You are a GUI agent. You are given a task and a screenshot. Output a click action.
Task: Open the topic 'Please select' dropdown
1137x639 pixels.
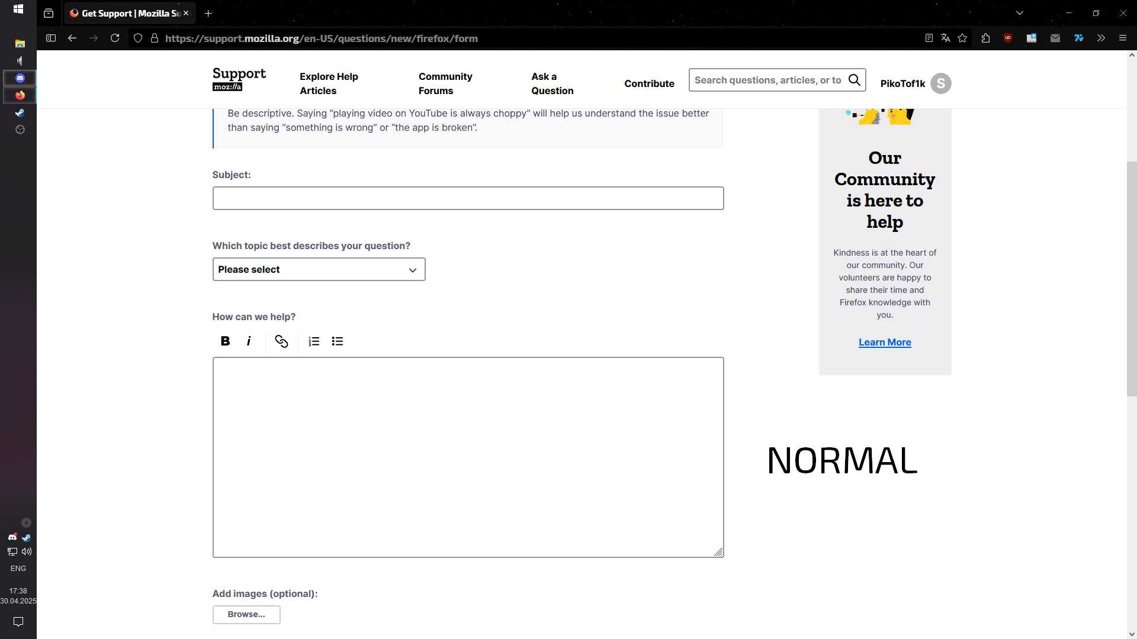point(319,269)
